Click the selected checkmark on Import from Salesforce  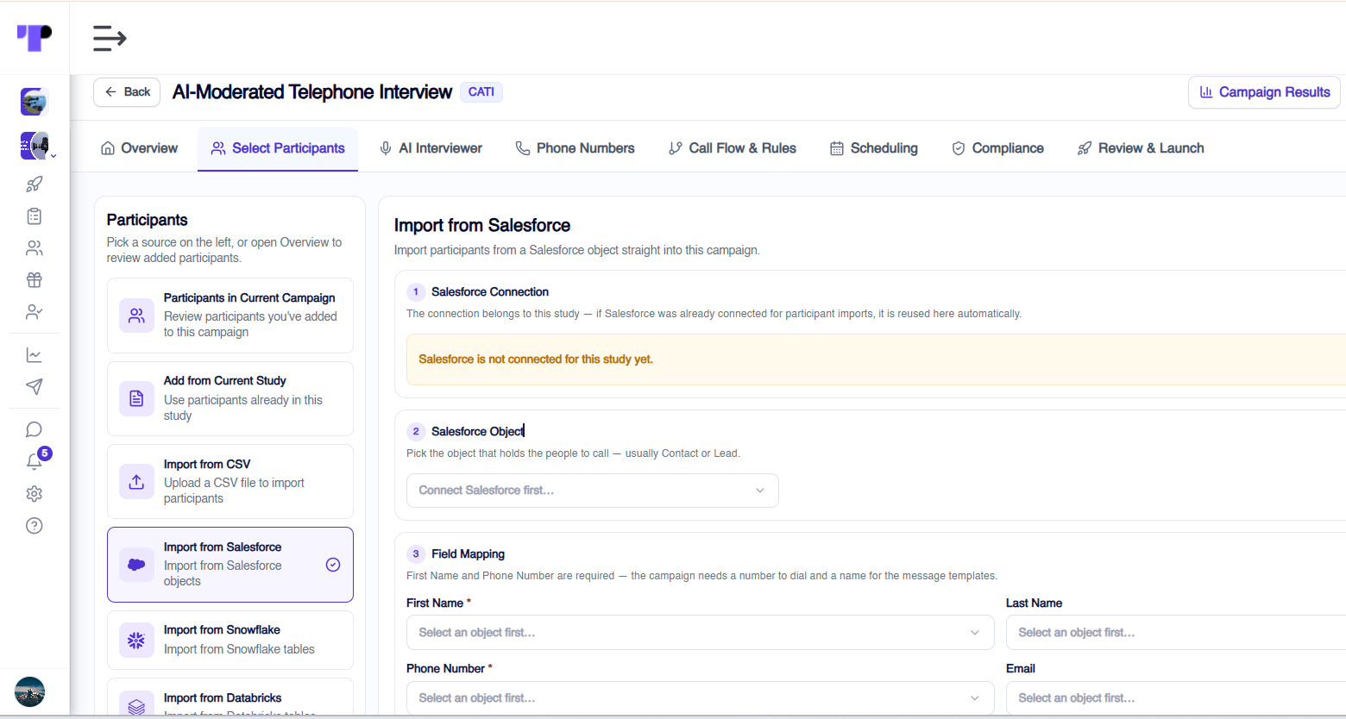point(333,565)
